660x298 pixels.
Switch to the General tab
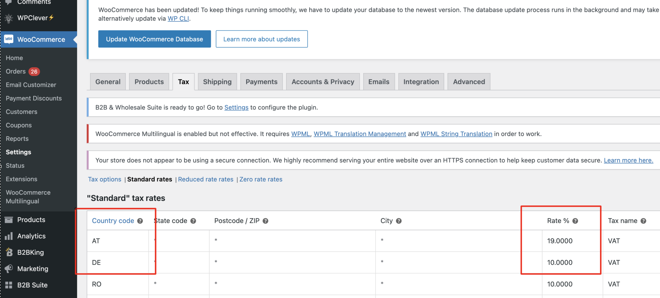pos(108,82)
